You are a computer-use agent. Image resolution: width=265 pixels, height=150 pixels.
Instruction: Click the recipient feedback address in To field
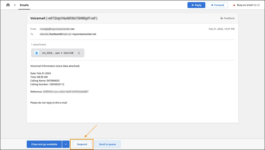[68, 34]
